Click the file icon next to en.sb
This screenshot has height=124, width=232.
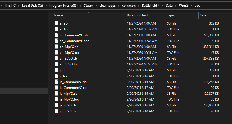(x=56, y=23)
